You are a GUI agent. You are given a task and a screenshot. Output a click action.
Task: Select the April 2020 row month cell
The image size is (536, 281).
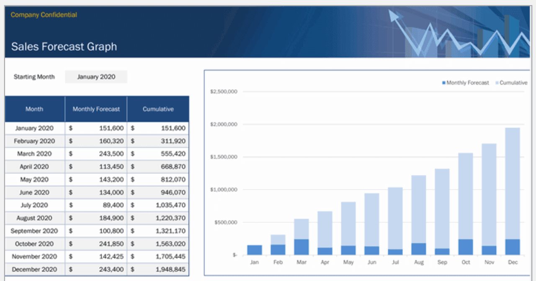(x=34, y=167)
